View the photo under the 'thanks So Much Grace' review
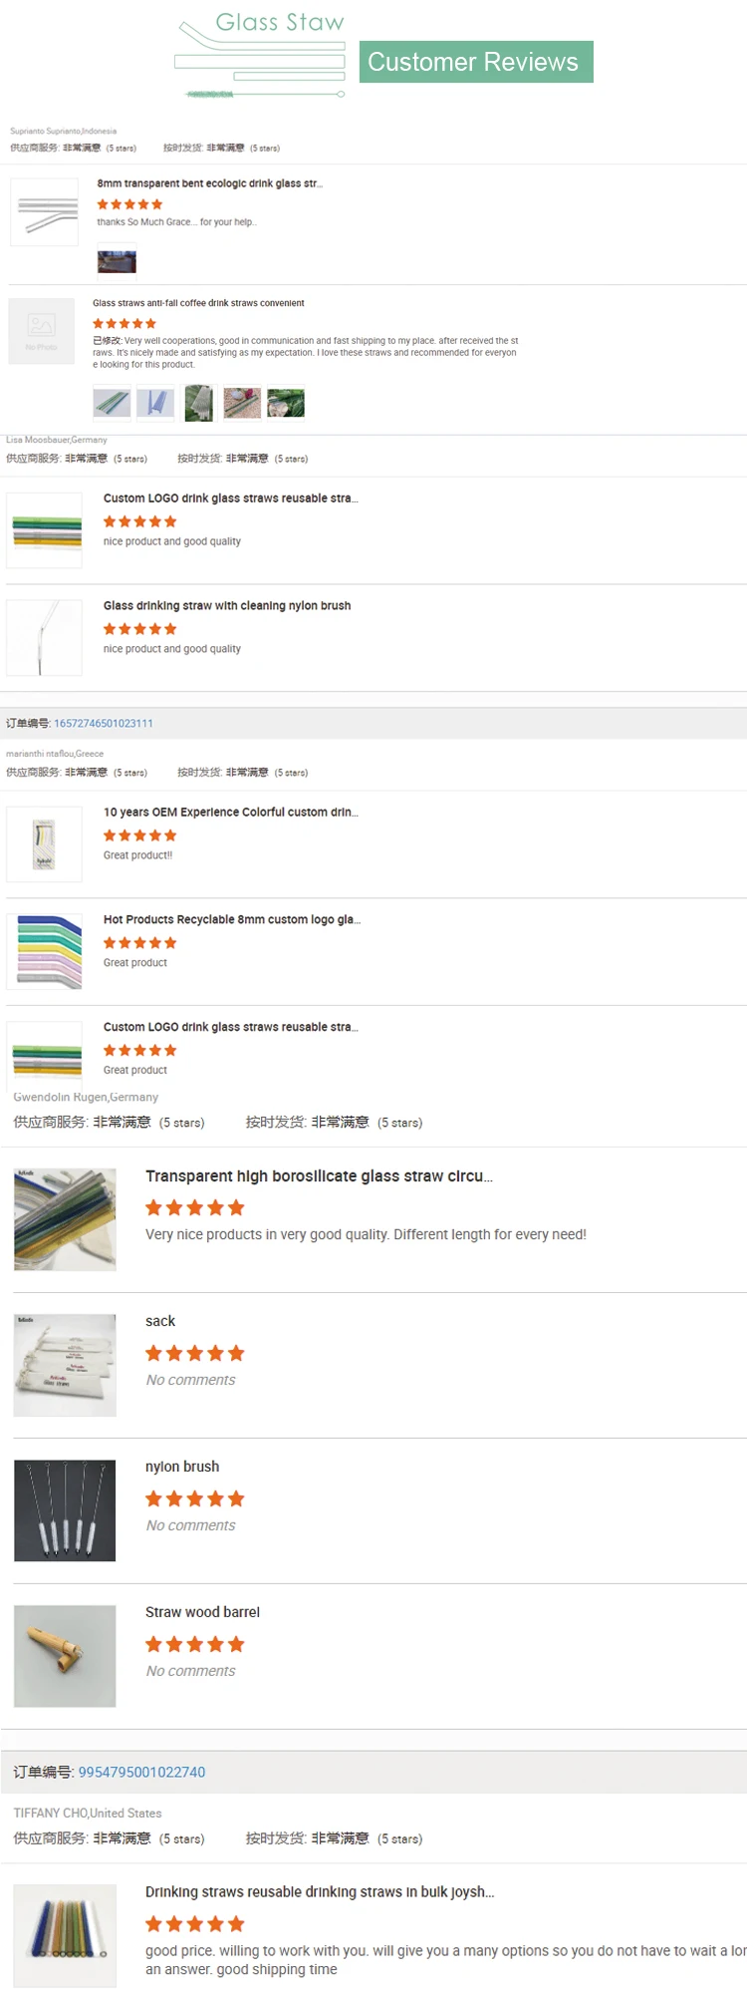The height and width of the screenshot is (1989, 747). [117, 261]
